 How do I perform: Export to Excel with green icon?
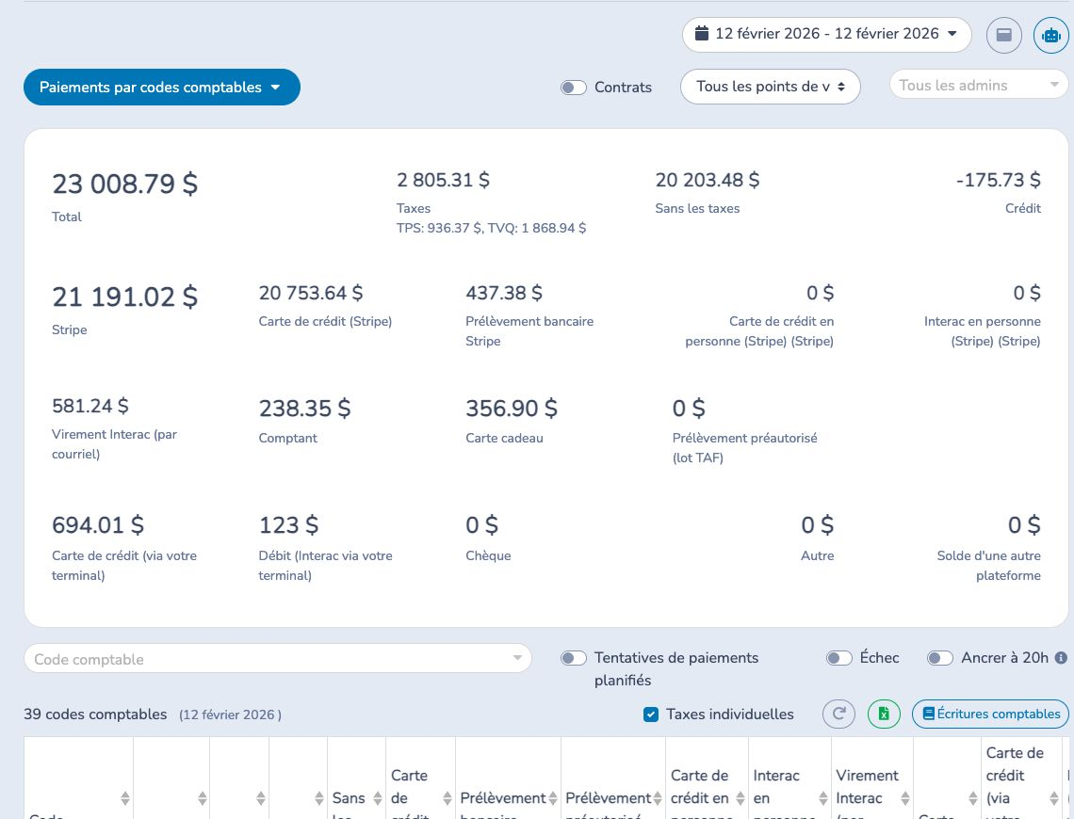[x=884, y=714]
